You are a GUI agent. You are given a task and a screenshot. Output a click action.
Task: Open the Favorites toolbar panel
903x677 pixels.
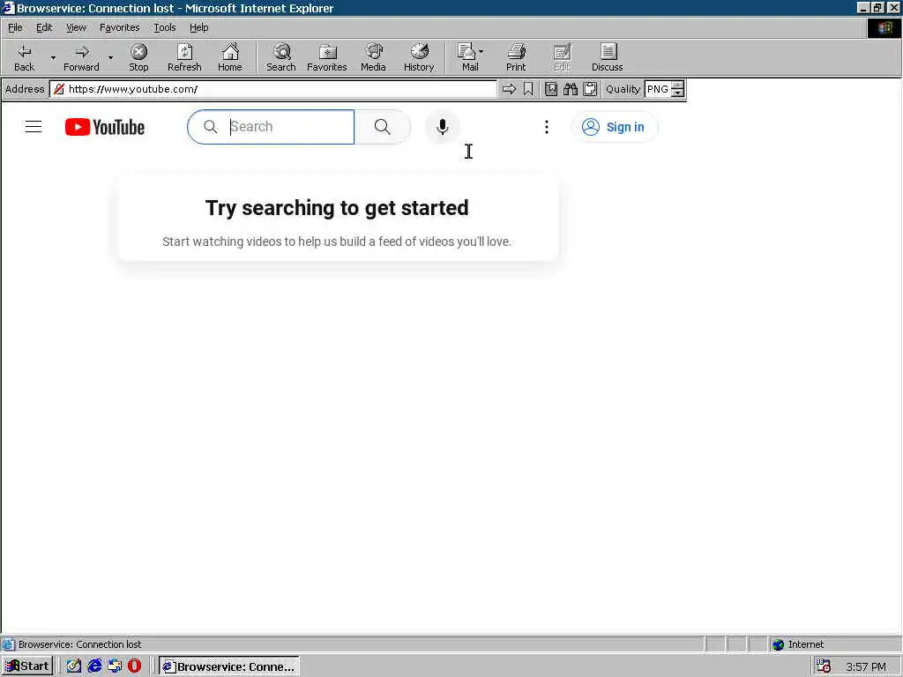click(x=327, y=57)
